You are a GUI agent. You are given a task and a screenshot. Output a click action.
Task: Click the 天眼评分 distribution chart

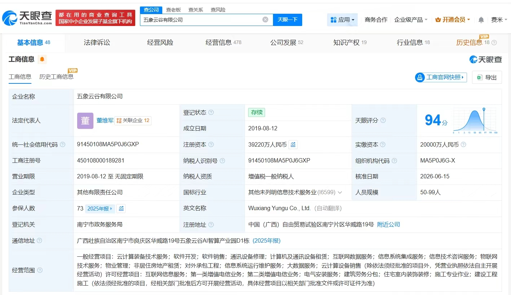[476, 121]
